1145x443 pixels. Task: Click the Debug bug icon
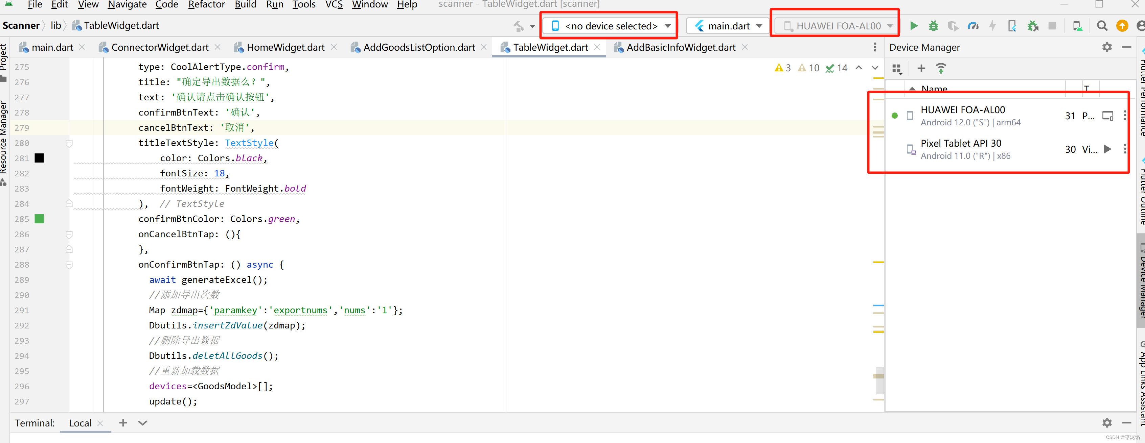[933, 26]
